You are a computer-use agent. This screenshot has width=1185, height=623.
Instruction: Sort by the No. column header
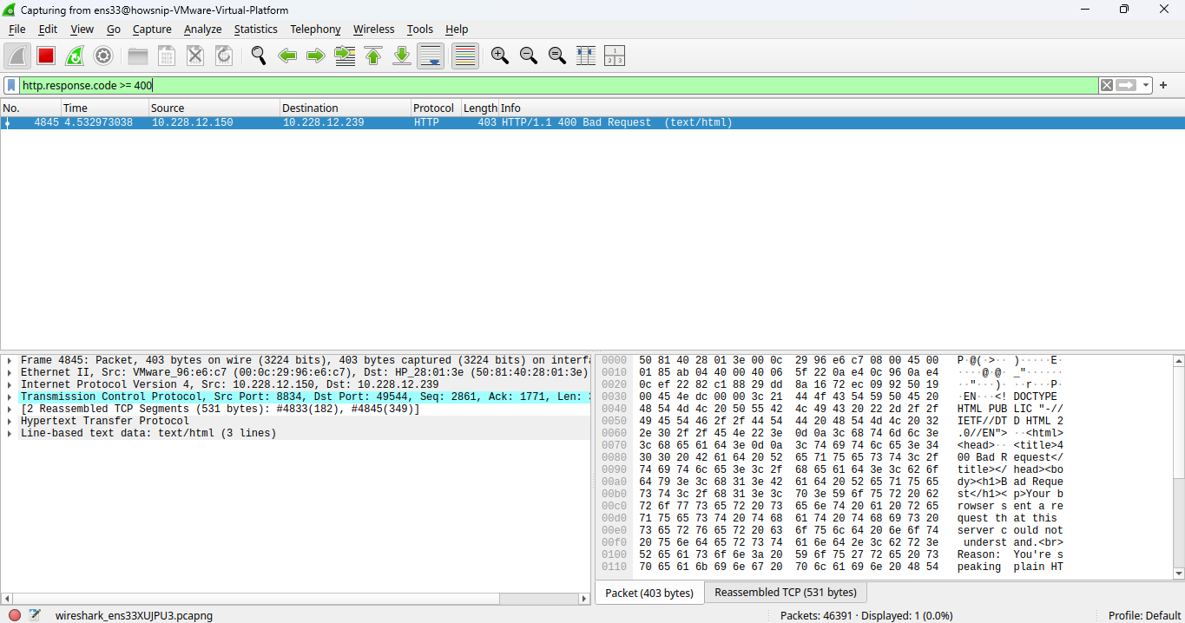(30, 108)
